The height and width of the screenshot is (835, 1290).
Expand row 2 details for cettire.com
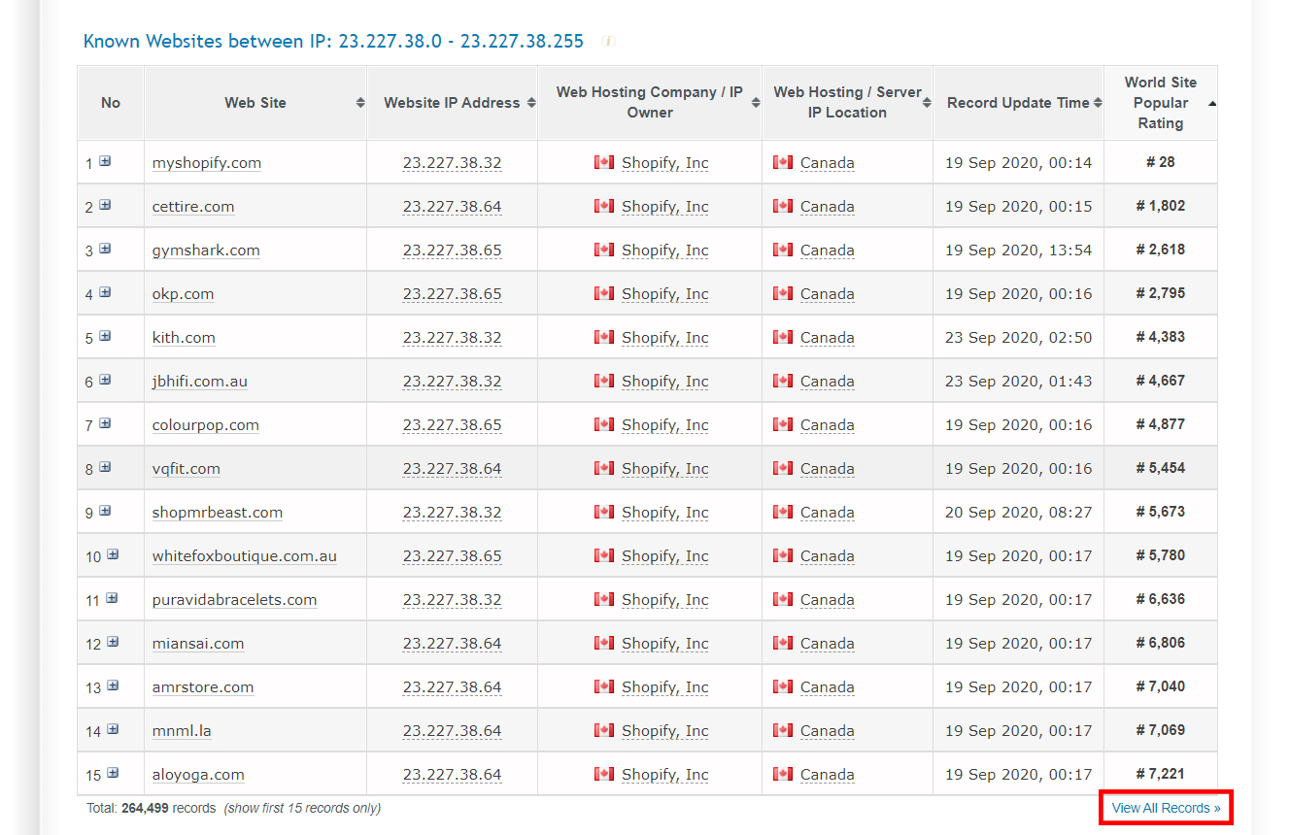pos(105,205)
